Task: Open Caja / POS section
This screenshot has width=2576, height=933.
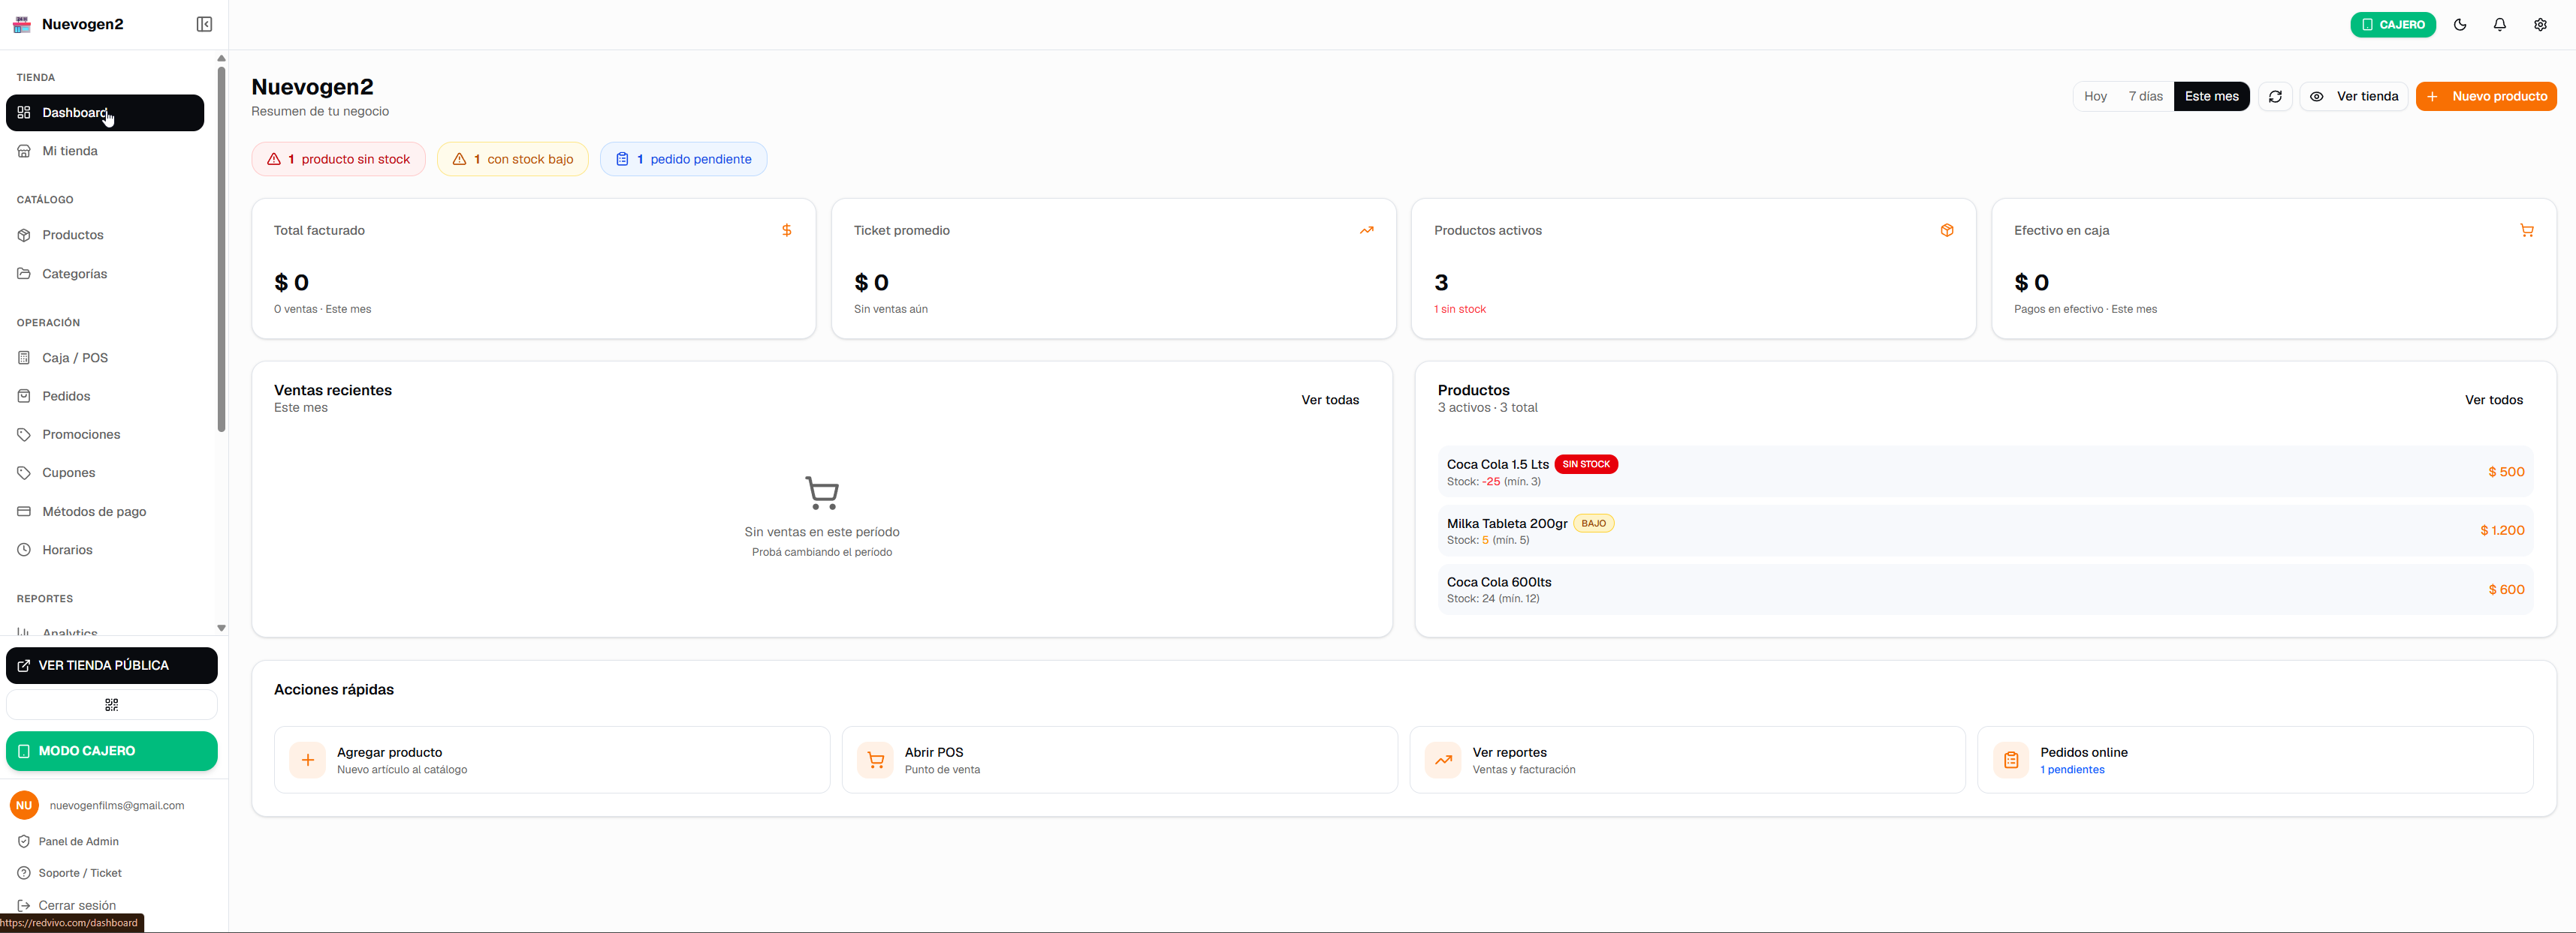Action: point(105,358)
